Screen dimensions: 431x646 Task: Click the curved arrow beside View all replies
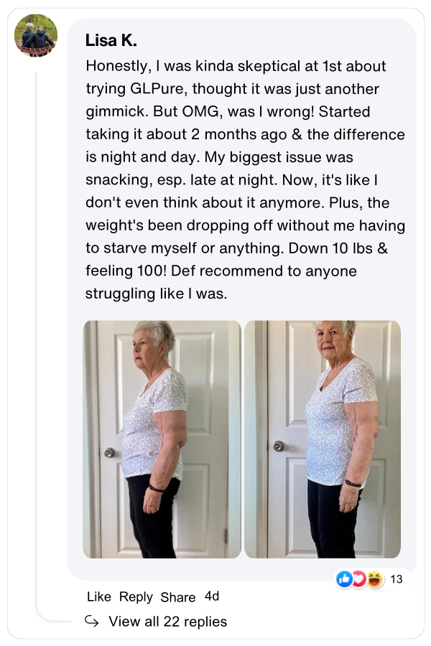(x=91, y=621)
